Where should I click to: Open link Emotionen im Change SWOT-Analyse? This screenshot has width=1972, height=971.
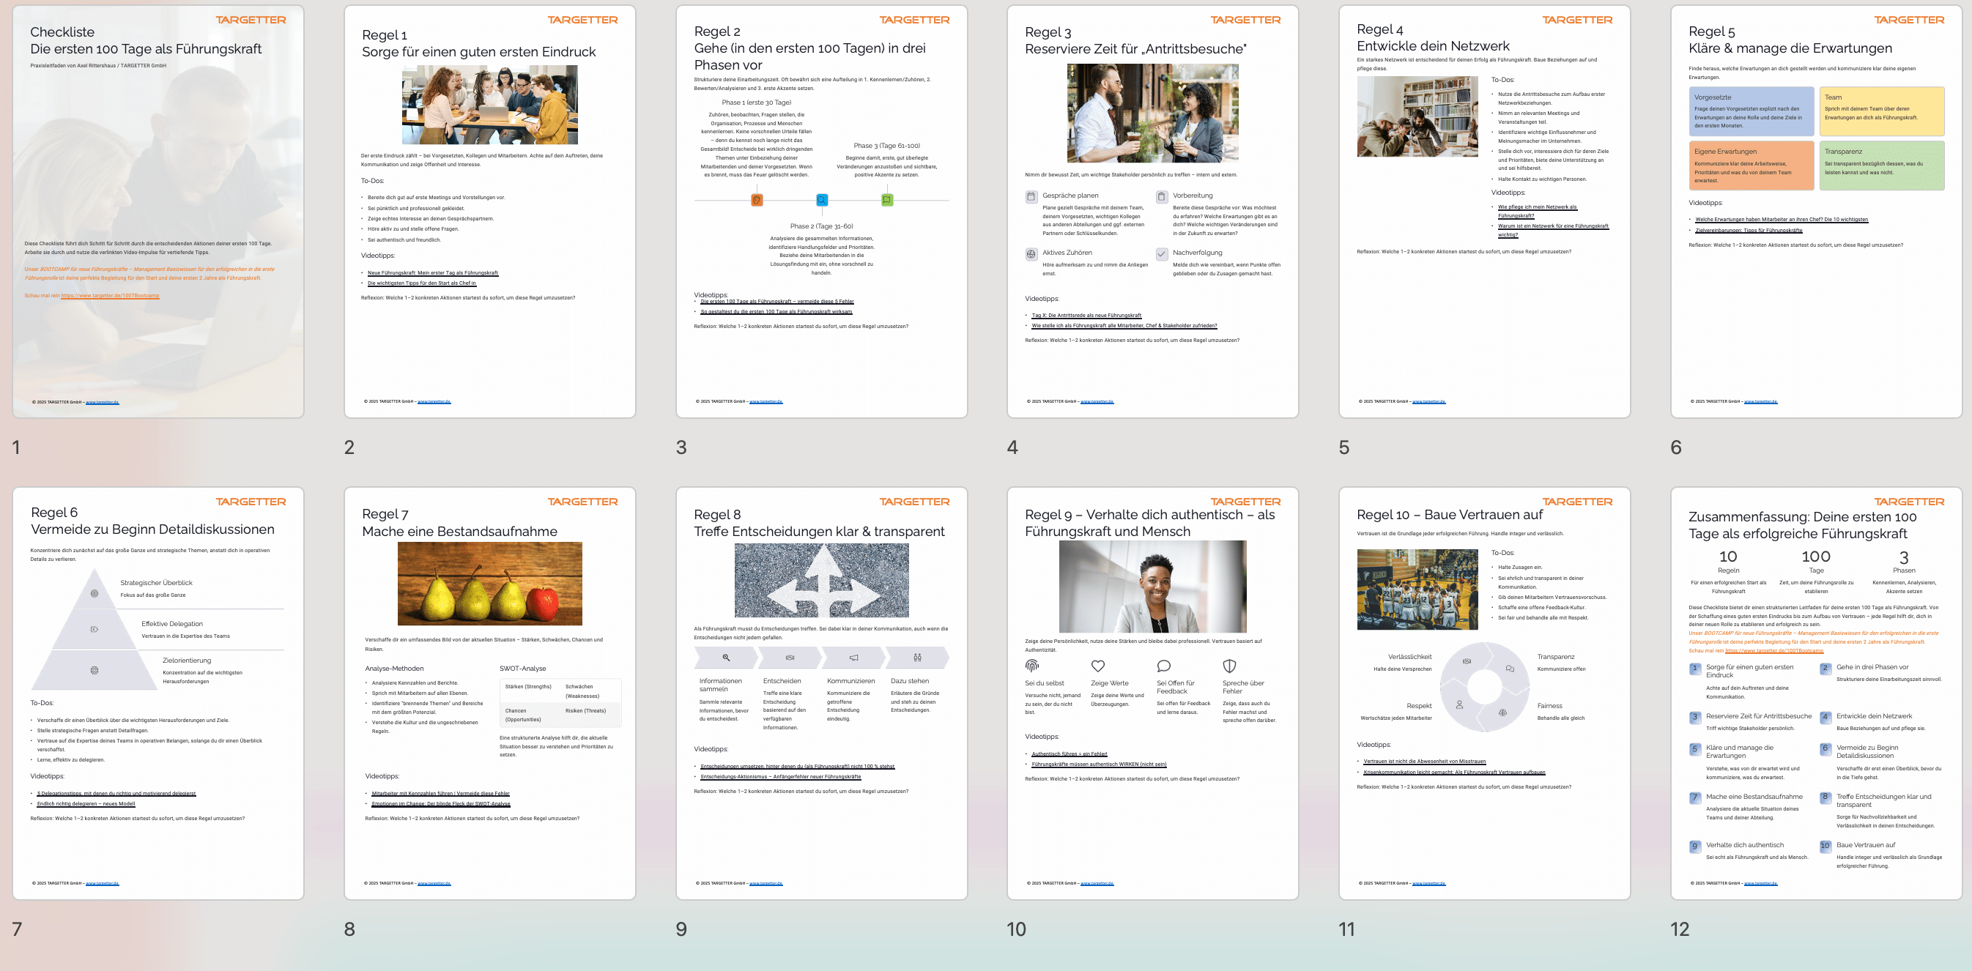pos(441,804)
